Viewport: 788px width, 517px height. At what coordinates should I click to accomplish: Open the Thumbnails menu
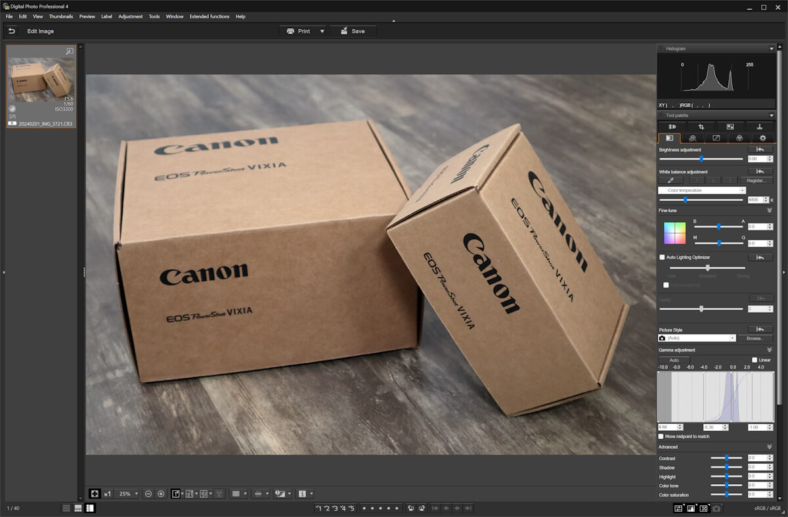pyautogui.click(x=61, y=16)
